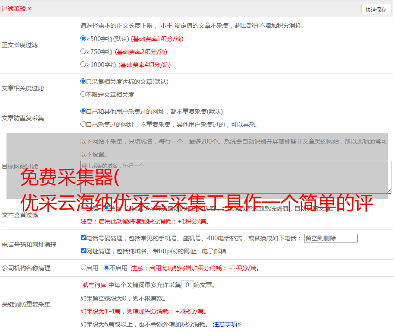The width and height of the screenshot is (394, 332).
Task: Click the keyword article count input field
Action: click(187, 285)
